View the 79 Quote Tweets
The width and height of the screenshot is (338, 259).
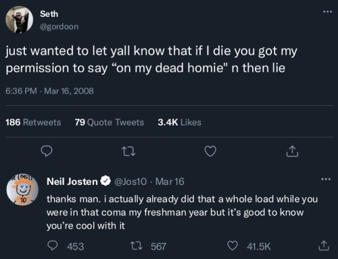pos(110,122)
